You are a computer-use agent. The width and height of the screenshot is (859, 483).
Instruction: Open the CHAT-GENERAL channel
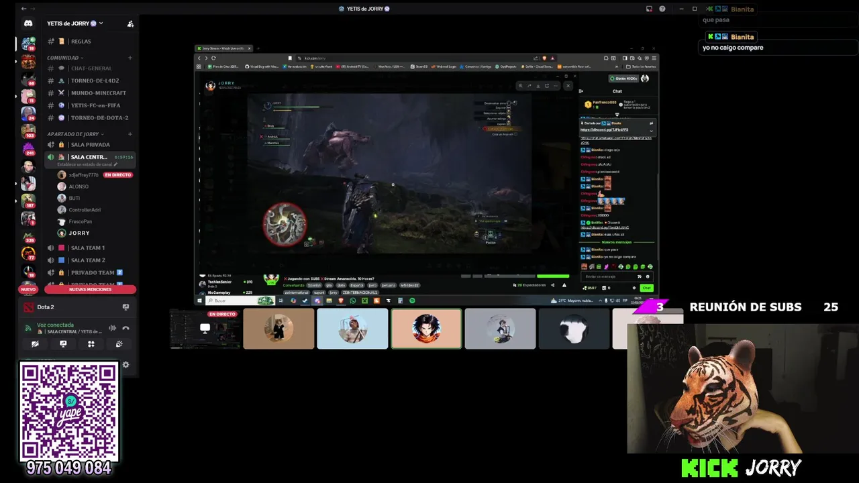(91, 68)
